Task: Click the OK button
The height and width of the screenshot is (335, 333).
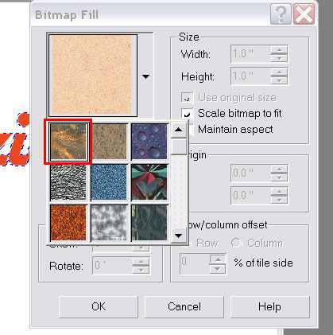Action: [99, 306]
